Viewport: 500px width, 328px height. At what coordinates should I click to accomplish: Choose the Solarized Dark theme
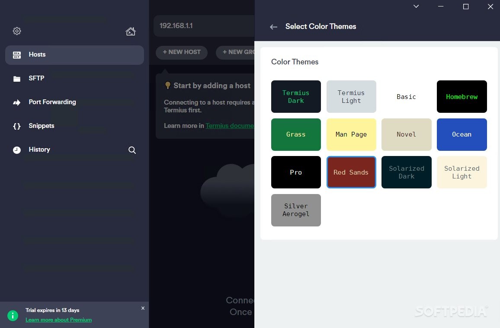(406, 172)
